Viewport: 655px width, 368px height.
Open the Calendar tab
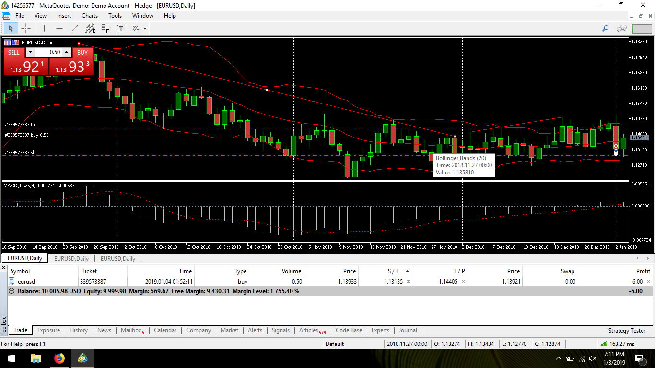pyautogui.click(x=165, y=330)
